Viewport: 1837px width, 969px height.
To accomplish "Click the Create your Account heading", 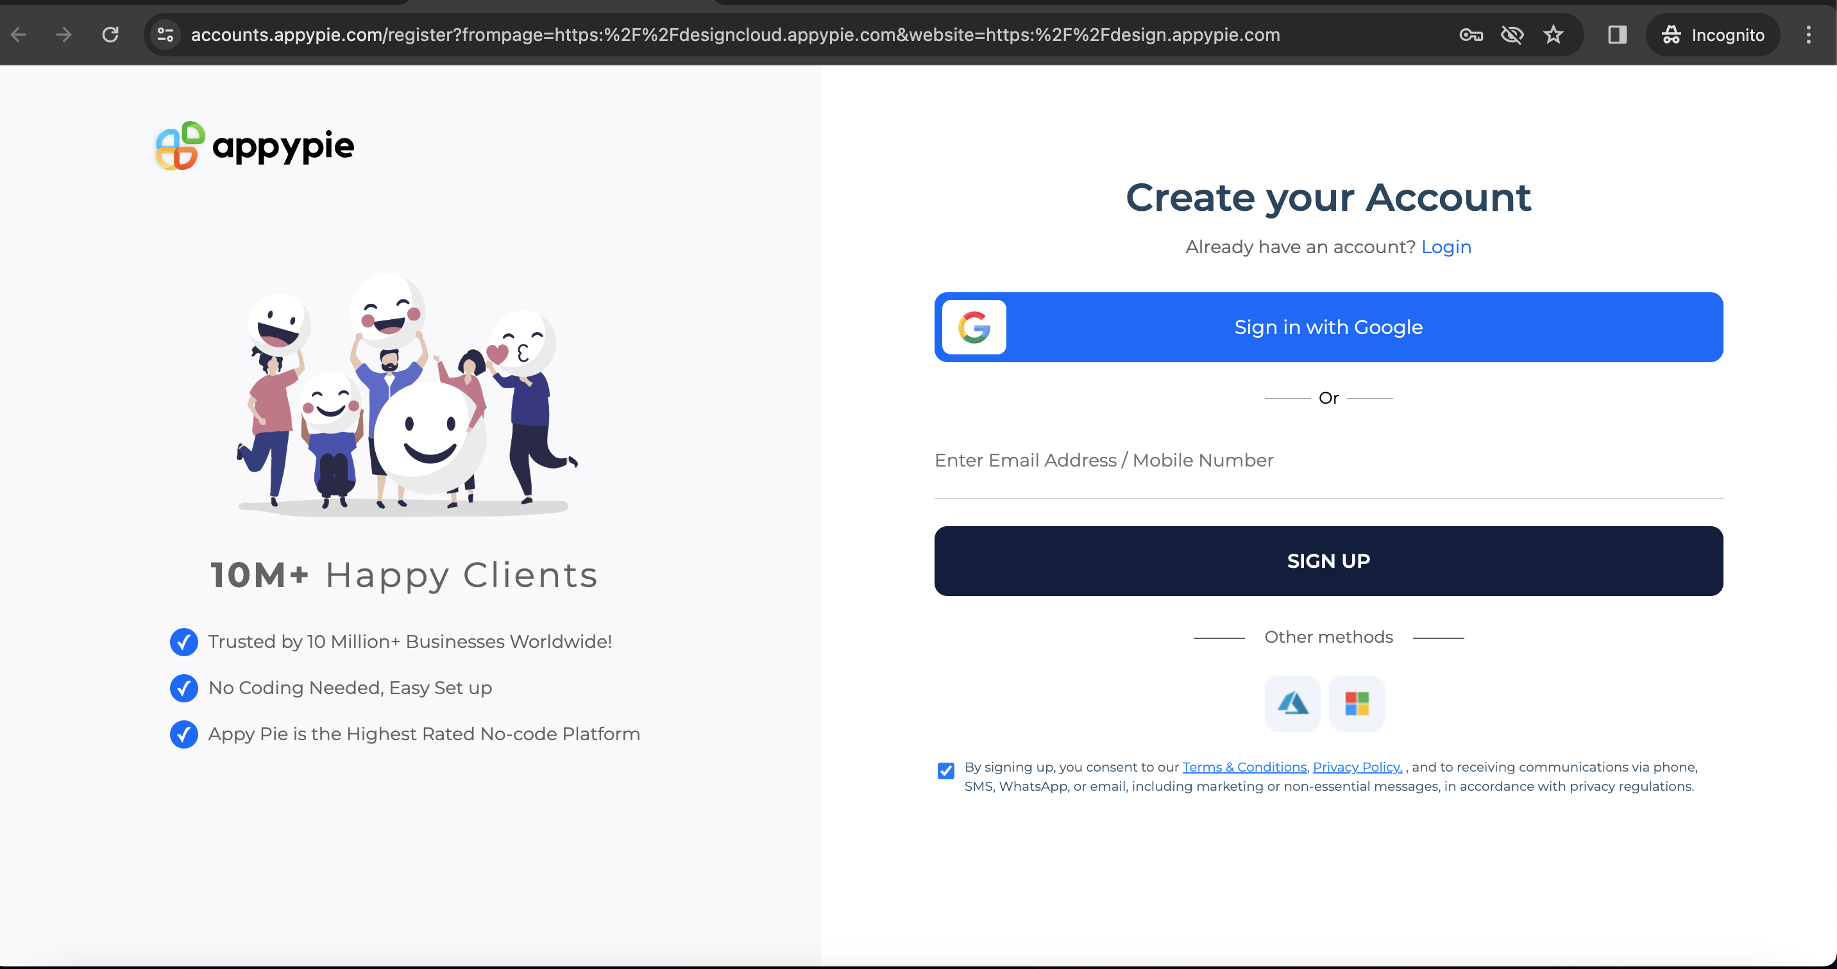I will tap(1328, 197).
